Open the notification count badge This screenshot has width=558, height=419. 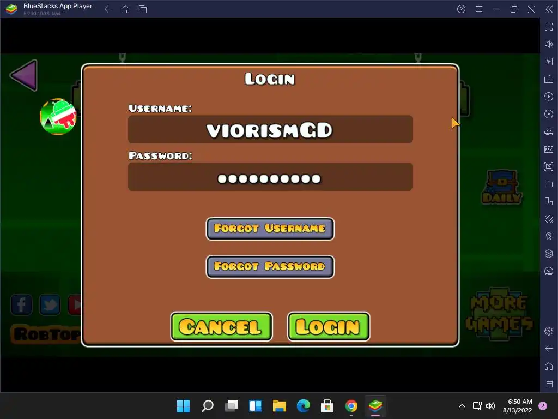coord(543,406)
